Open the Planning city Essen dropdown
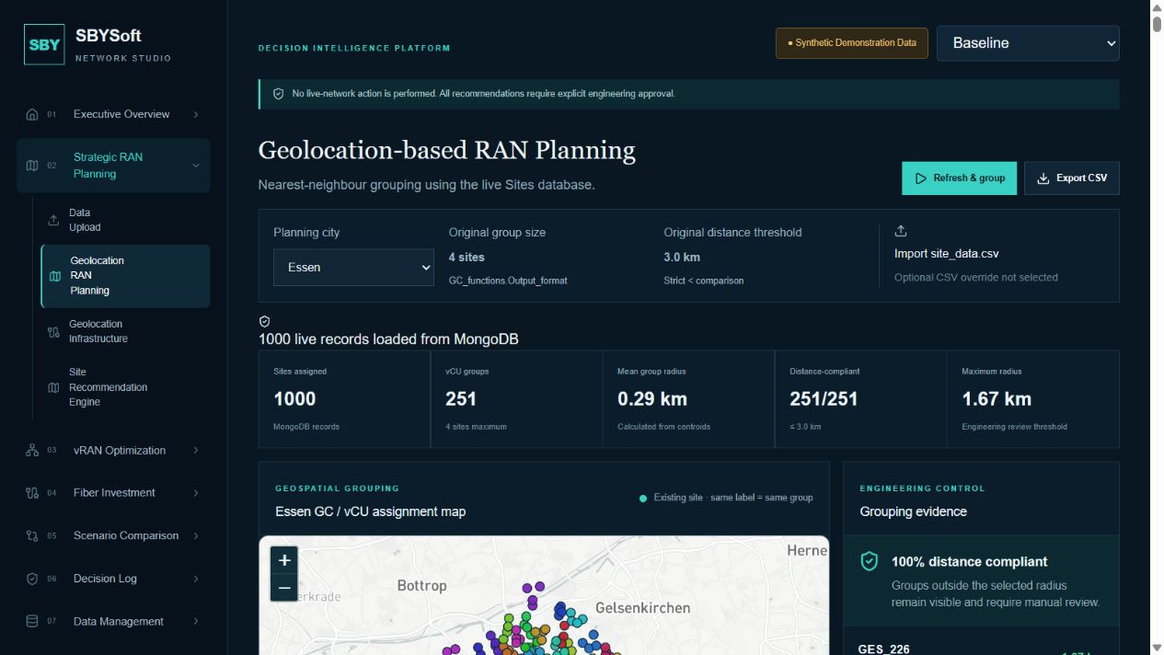Viewport: 1164px width, 655px height. (353, 267)
